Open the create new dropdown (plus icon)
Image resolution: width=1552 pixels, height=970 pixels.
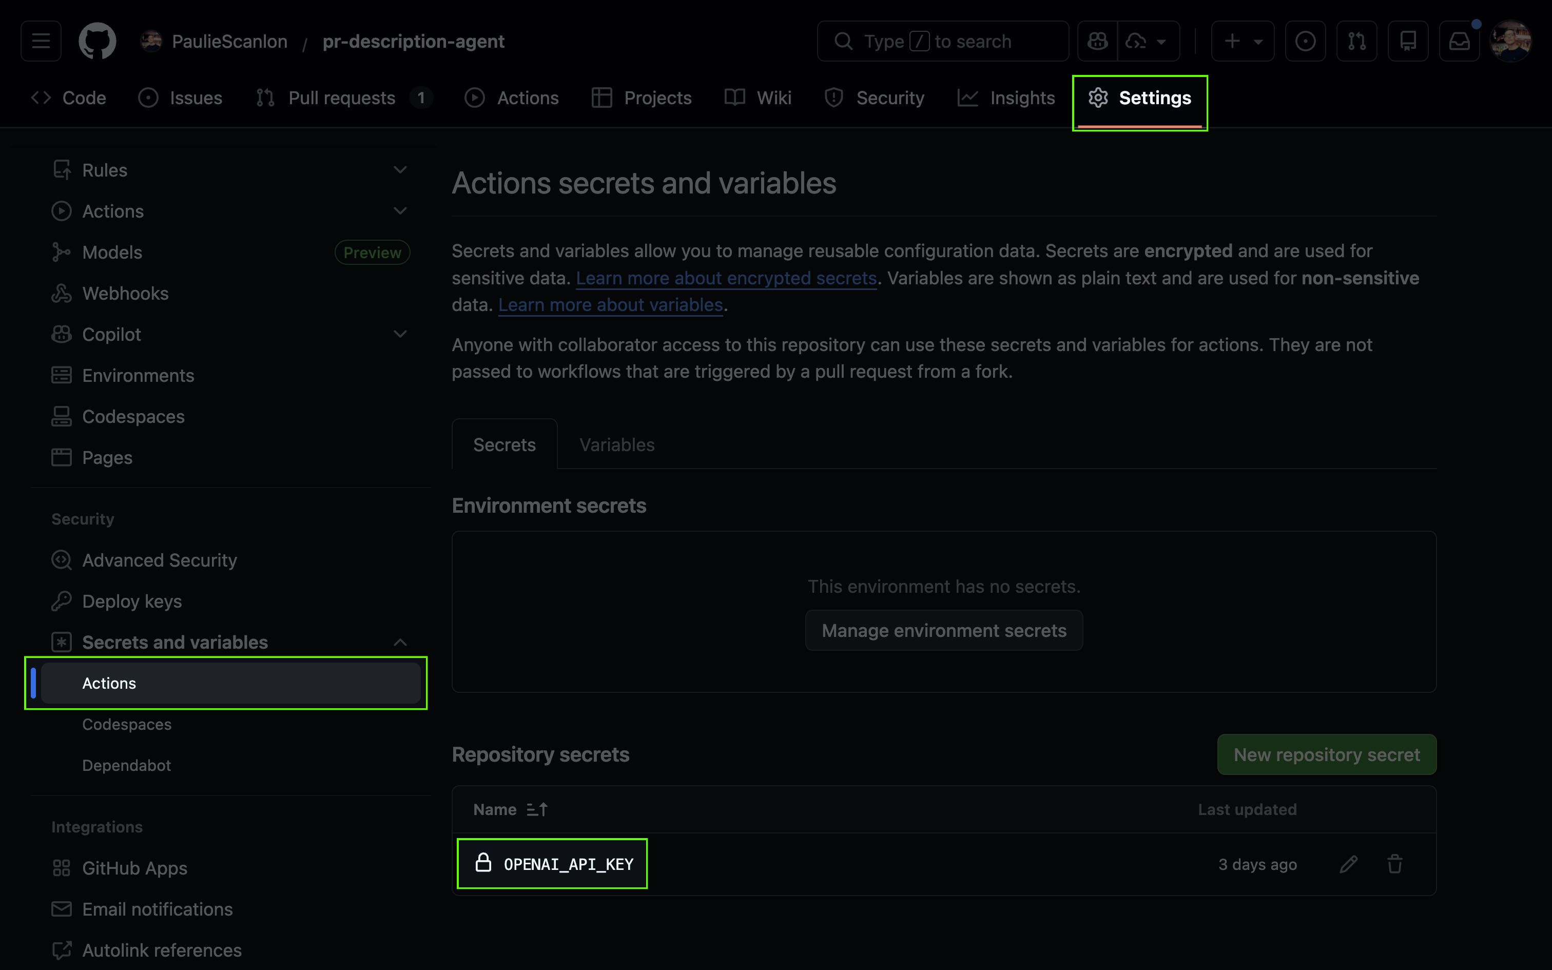[1242, 41]
